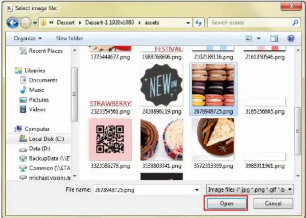Click the Forward navigation arrow
Screen dimensions: 306x218
(25, 23)
